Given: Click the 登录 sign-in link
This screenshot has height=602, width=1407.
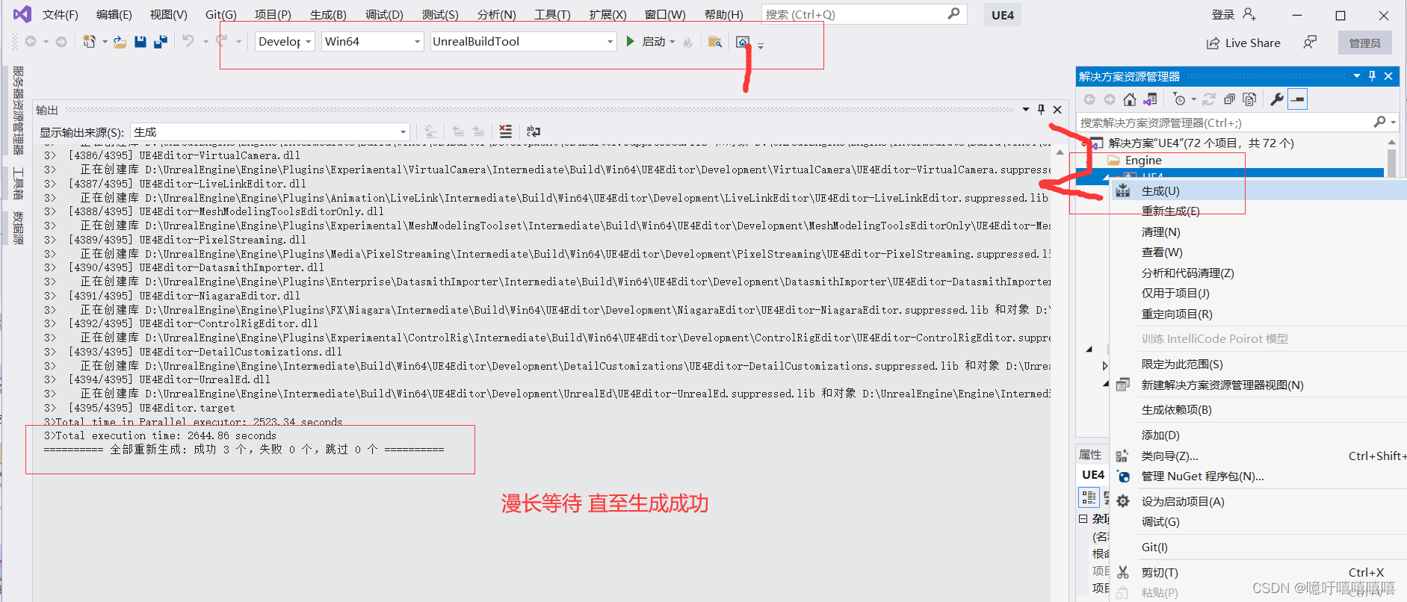Looking at the screenshot, I should [1222, 14].
